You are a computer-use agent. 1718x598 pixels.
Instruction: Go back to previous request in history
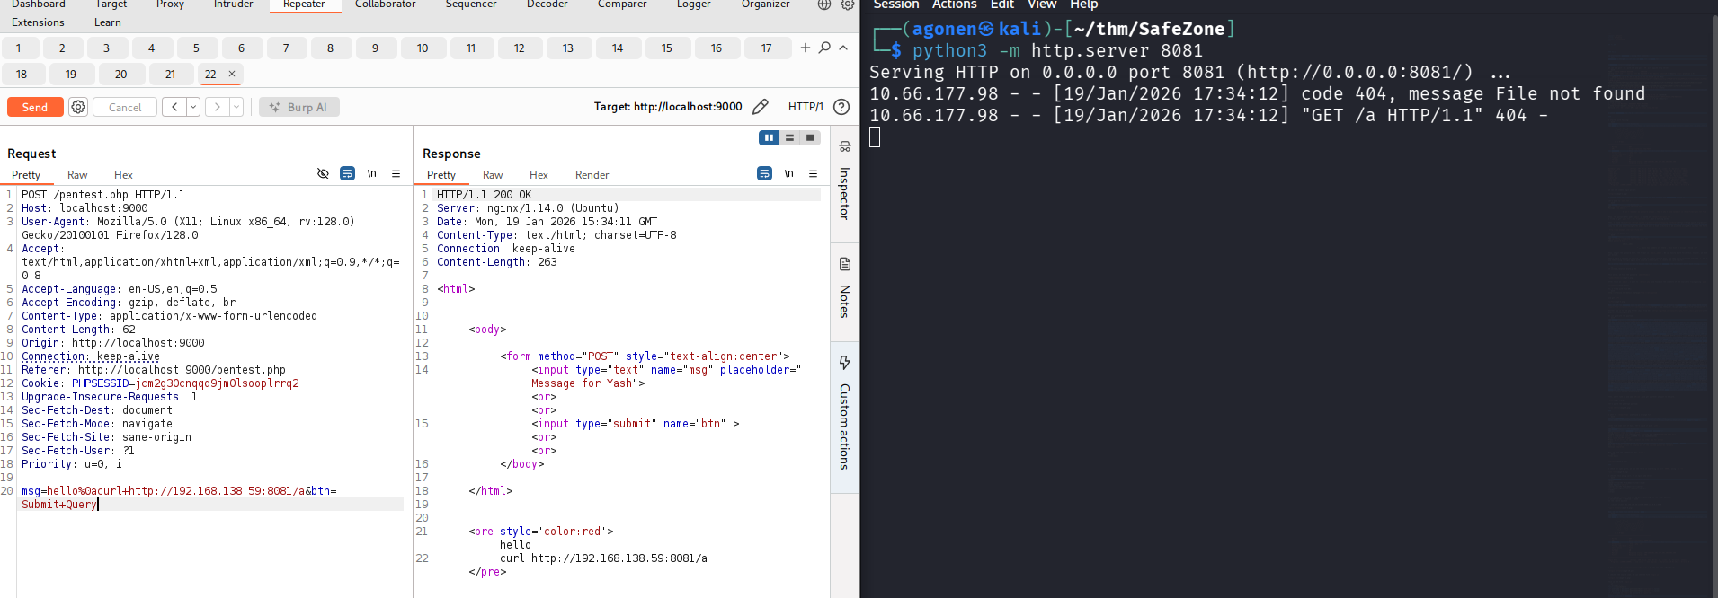(x=174, y=107)
